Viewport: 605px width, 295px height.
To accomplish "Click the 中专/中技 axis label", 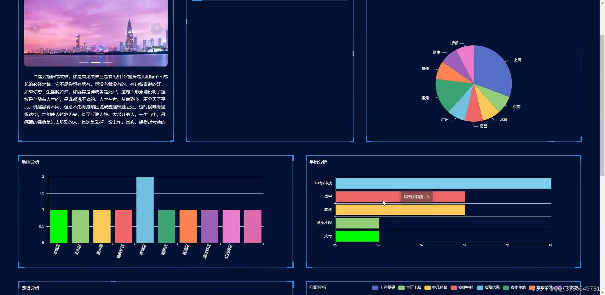I will (x=324, y=183).
